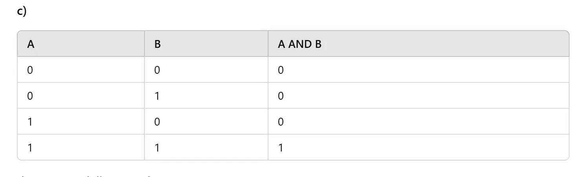This screenshot has width=577, height=177.
Task: Select the 'A' column header cell
Action: point(81,44)
